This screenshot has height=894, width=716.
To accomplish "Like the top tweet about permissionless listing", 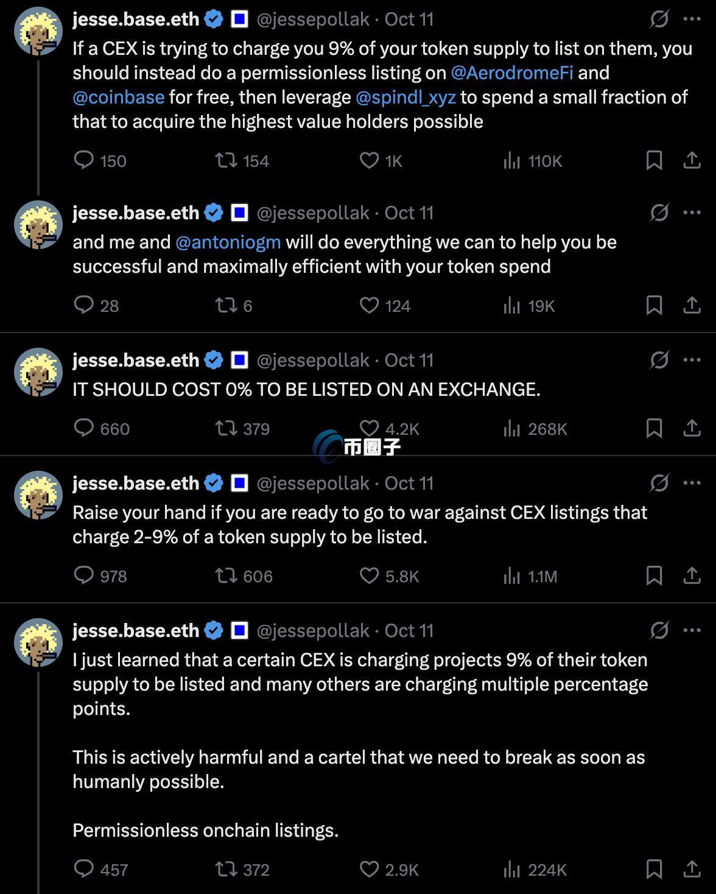I will (x=368, y=160).
